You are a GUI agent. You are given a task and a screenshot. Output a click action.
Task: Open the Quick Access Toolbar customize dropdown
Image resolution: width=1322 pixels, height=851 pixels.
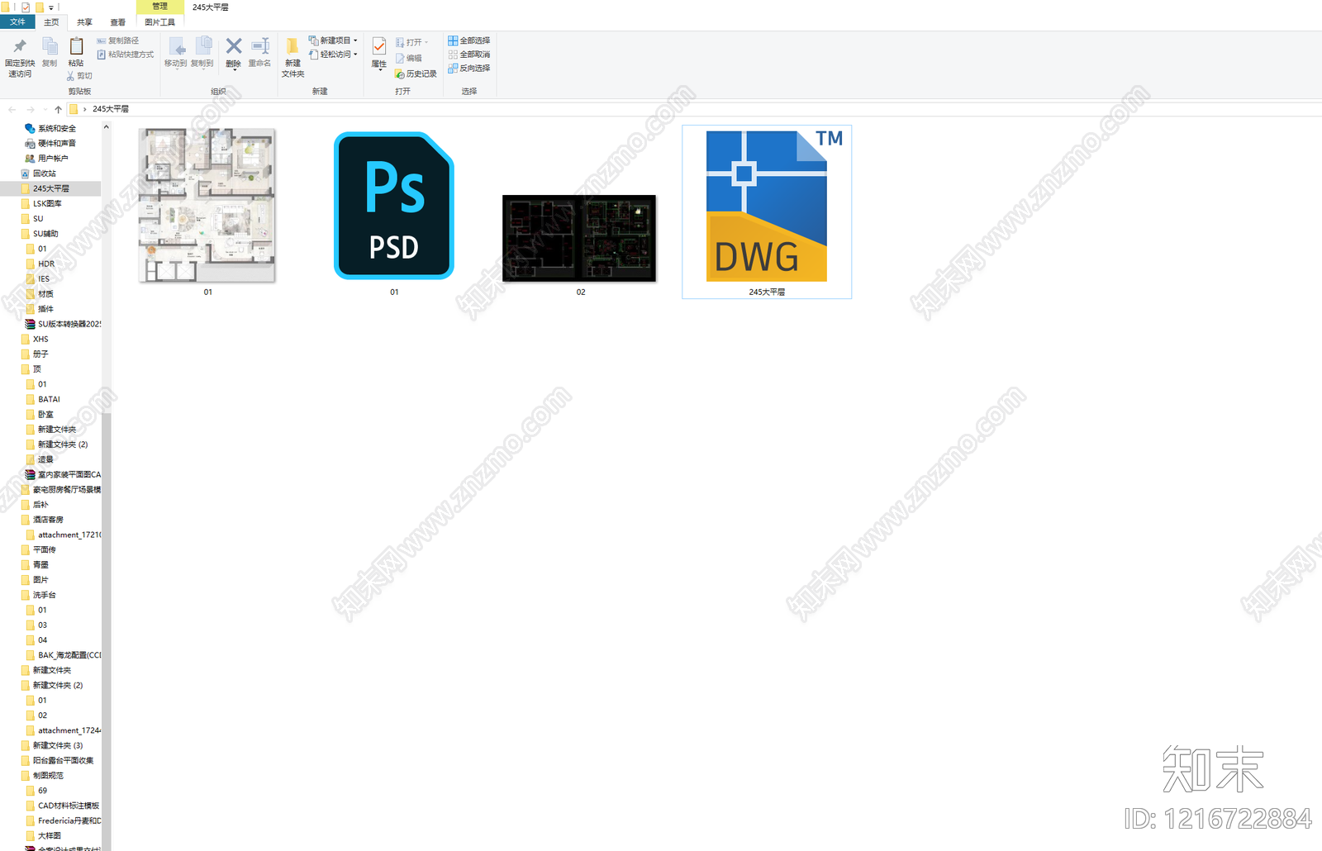click(51, 7)
